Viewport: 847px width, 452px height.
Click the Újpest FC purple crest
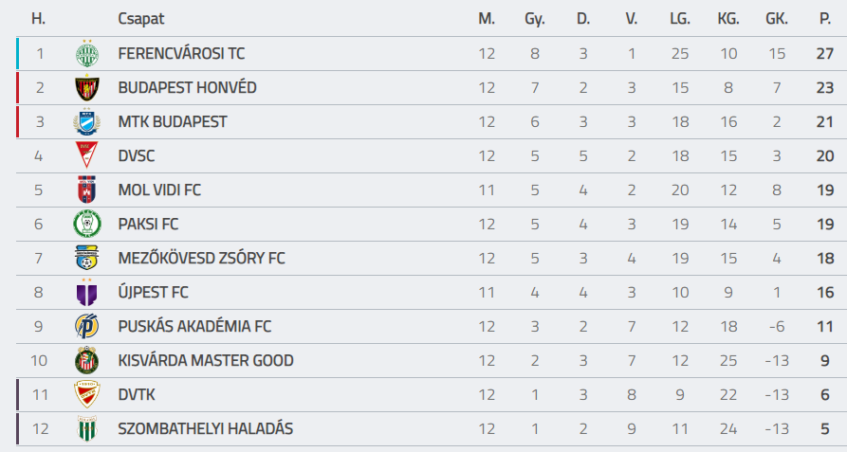[x=87, y=293]
